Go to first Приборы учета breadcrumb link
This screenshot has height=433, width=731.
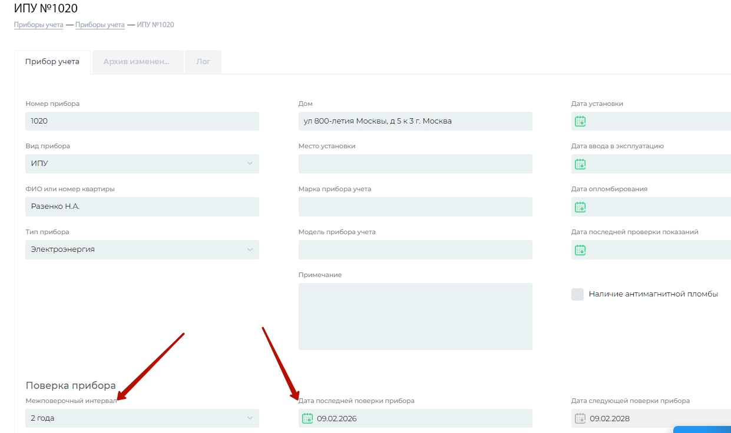[x=38, y=25]
